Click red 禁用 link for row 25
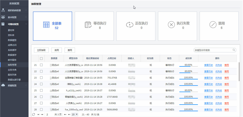The image size is (243, 117). (x=227, y=90)
